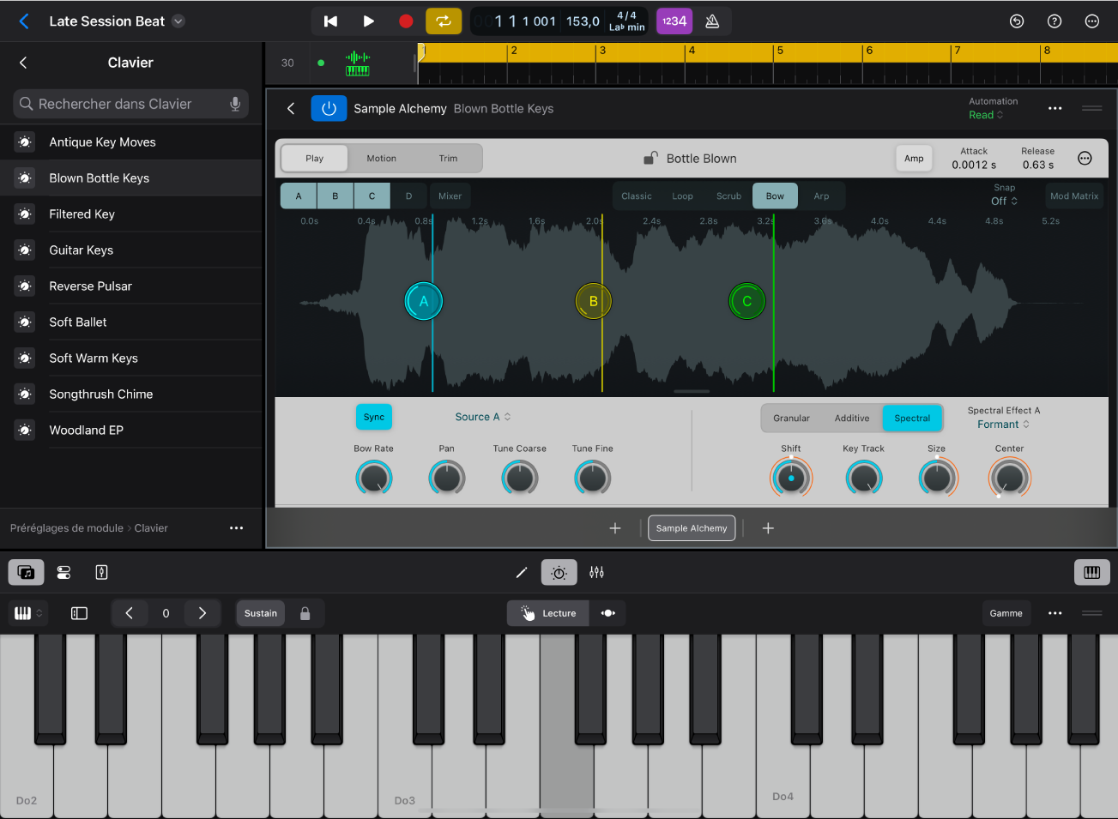Viewport: 1118px width, 819px height.
Task: Click the lock icon beside Bottle Blown
Action: [650, 158]
